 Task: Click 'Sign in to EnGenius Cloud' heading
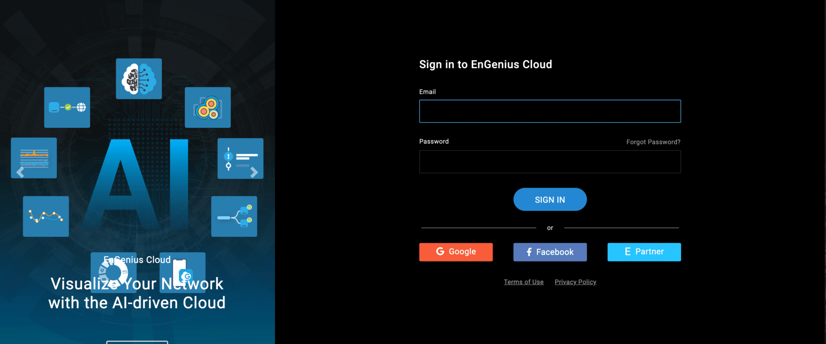pos(486,64)
